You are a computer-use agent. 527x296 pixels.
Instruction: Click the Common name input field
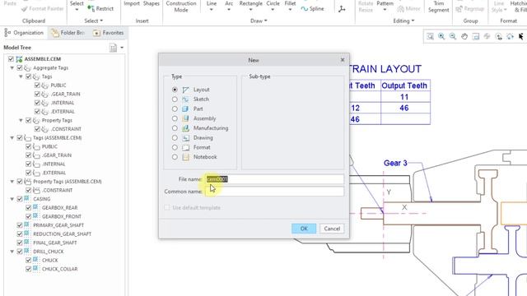coord(274,192)
